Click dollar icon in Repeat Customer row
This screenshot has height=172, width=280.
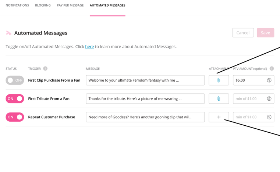pyautogui.click(x=269, y=117)
